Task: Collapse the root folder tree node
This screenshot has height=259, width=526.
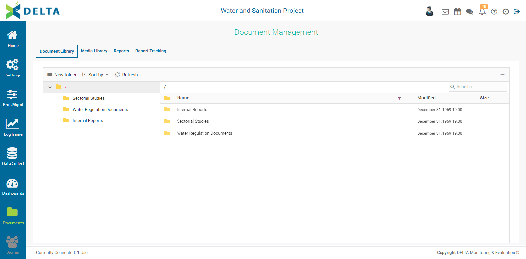Action: 50,87
